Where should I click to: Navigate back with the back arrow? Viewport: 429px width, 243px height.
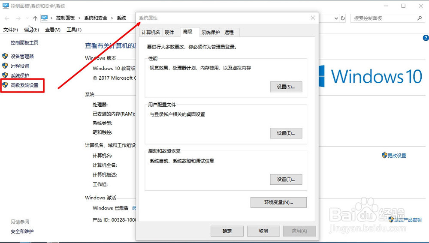(x=7, y=18)
